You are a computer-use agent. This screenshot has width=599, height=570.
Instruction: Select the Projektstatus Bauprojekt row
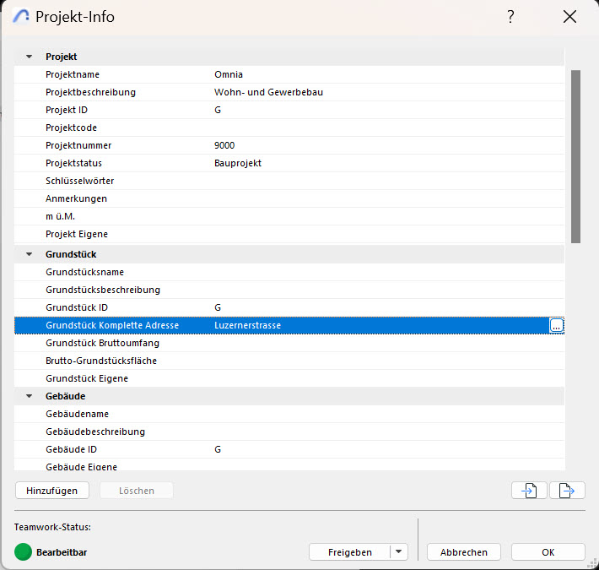[289, 163]
